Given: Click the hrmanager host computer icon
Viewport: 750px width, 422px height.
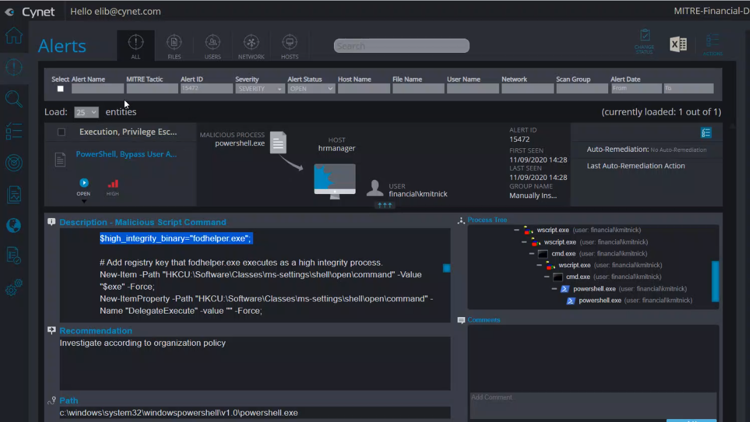Looking at the screenshot, I should [335, 181].
